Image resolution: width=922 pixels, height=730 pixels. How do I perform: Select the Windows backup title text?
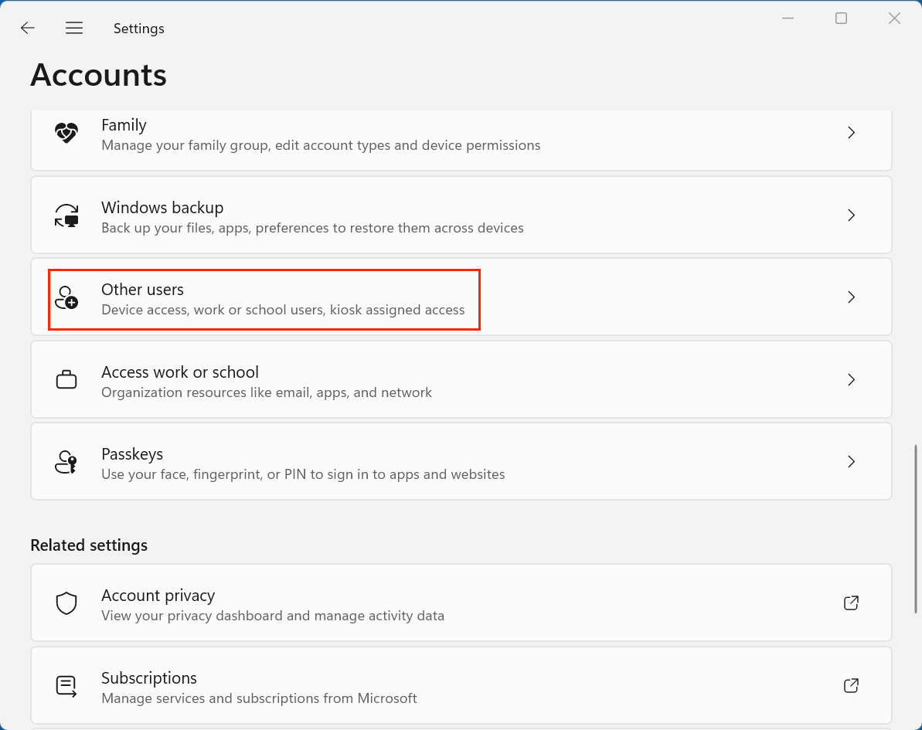(162, 208)
